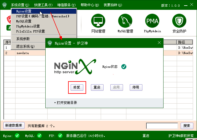Select Nginx设置 in the dropdown menu
Image resolution: width=197 pixels, height=140 pixels.
pos(44,11)
